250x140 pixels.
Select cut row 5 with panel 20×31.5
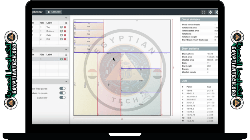tap(199, 102)
